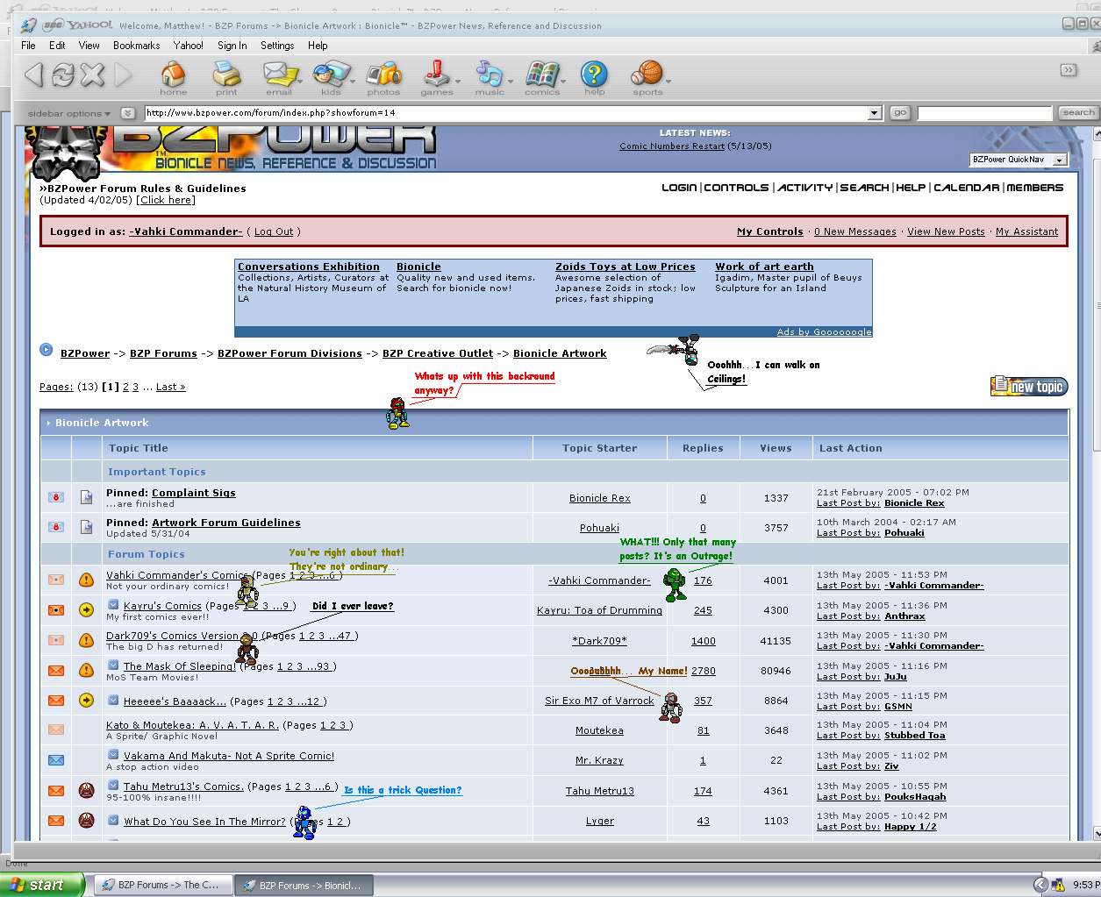Click View New Posts link

click(946, 231)
